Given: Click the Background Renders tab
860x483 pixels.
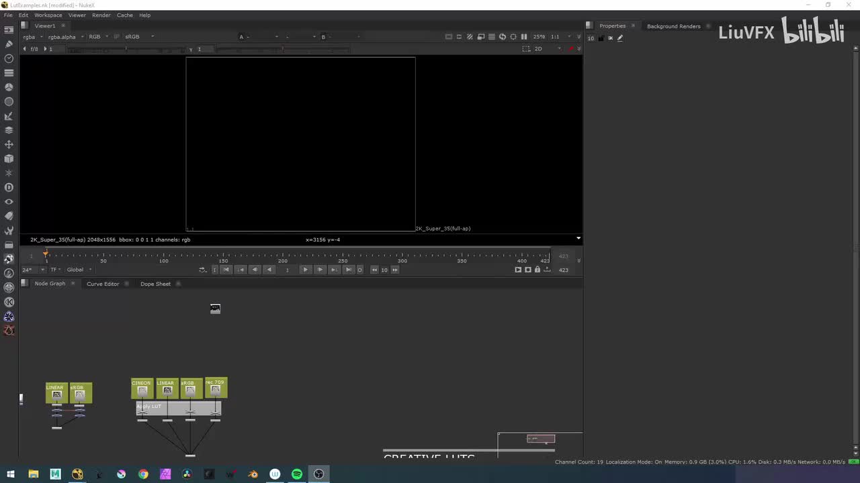Looking at the screenshot, I should tap(673, 26).
